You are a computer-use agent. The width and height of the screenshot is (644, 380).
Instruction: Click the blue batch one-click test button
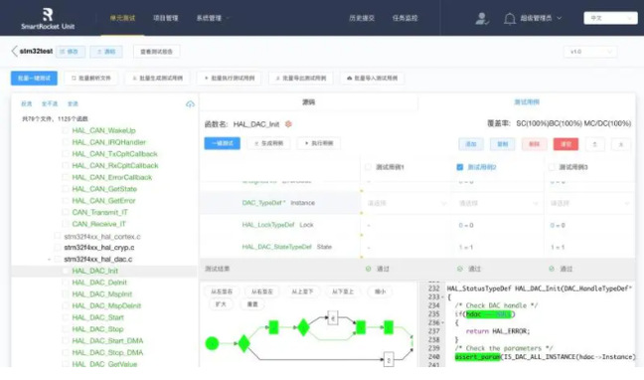(34, 79)
